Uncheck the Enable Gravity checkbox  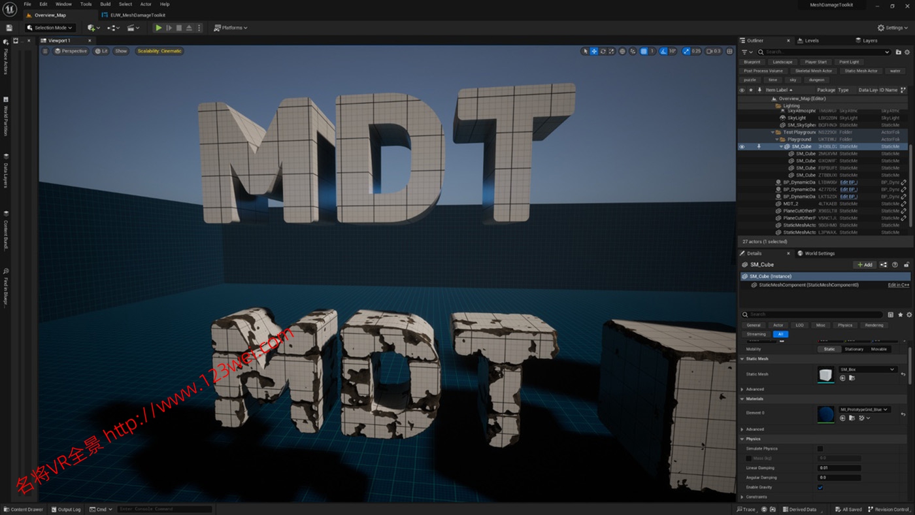(820, 488)
